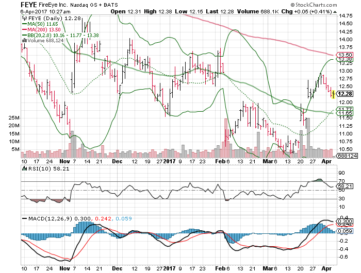The height and width of the screenshot is (273, 361).
Task: Click the green 13.38 upper band tag
Action: pos(345,59)
